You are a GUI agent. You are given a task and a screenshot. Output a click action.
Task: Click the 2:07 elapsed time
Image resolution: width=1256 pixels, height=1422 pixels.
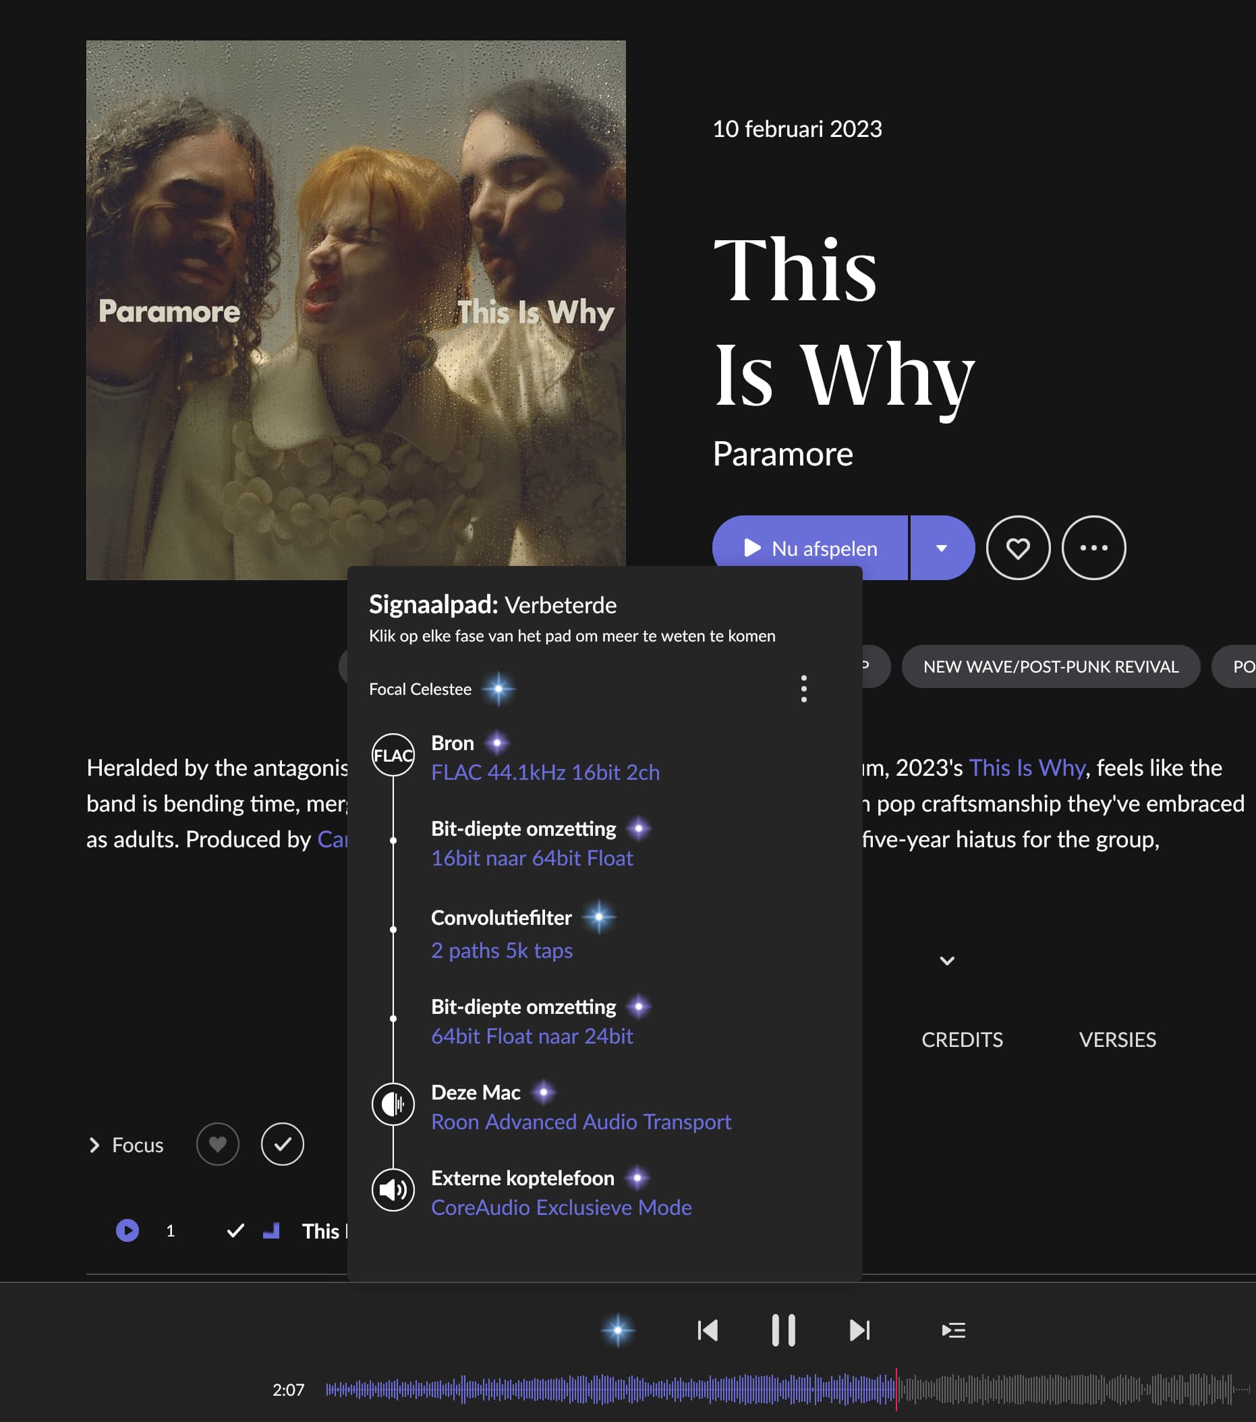click(x=288, y=1390)
